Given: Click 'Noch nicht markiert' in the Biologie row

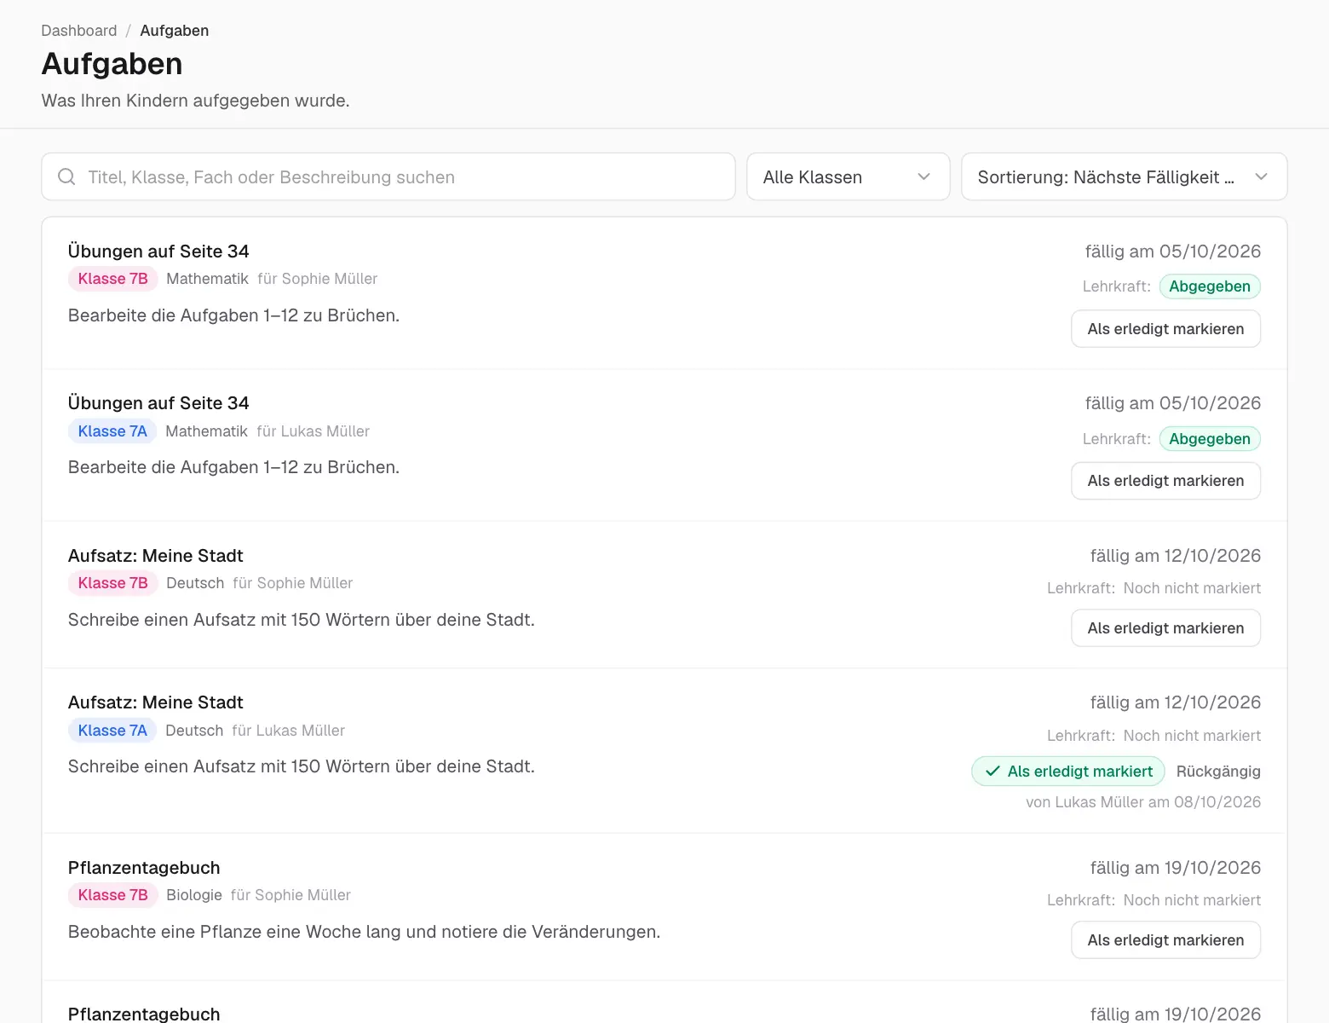Looking at the screenshot, I should click(x=1192, y=900).
